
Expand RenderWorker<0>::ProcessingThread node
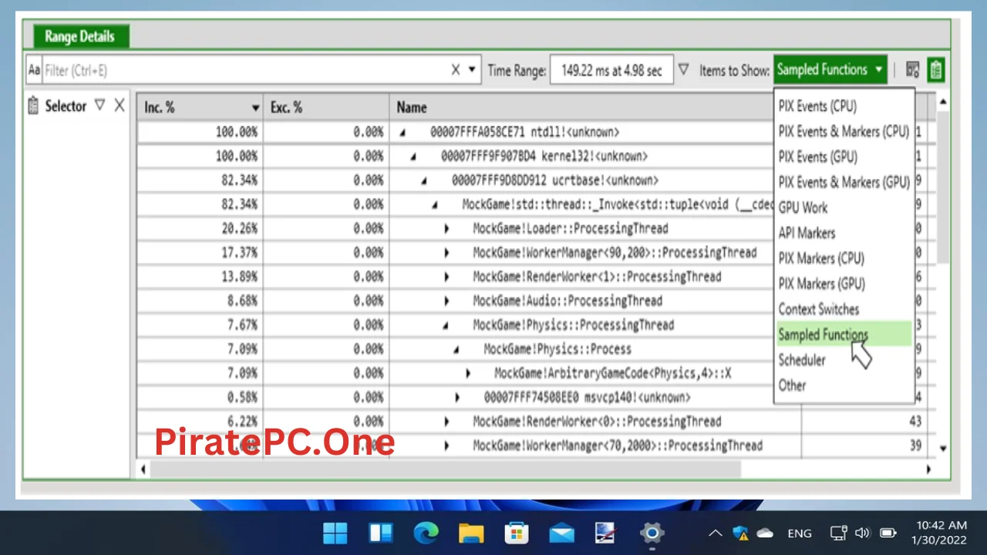coord(446,422)
